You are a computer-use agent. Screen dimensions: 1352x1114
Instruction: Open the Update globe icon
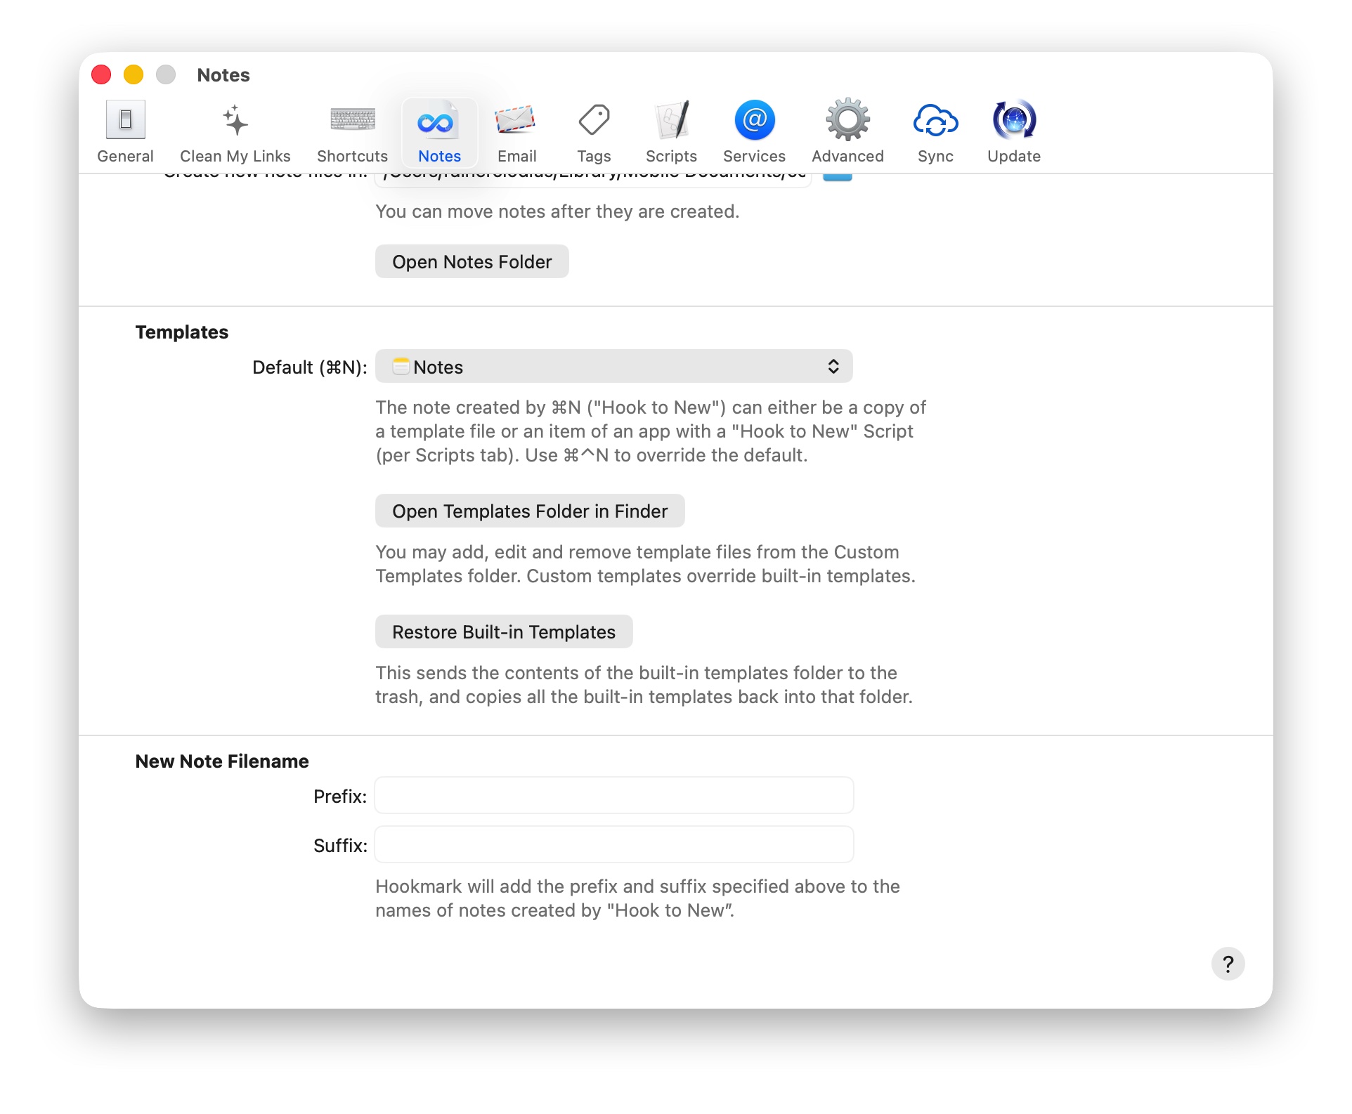[x=1013, y=121]
